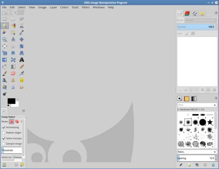Toggle the Antialiasing checkbox

click(4, 127)
